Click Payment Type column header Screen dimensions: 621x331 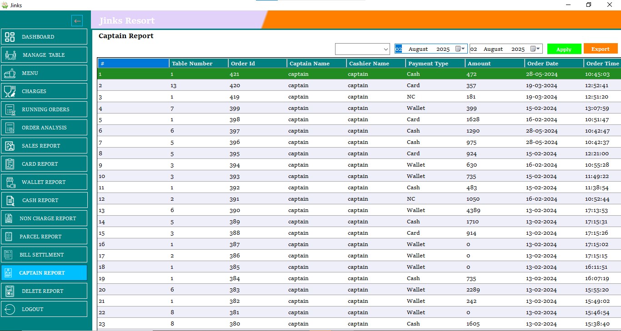pyautogui.click(x=435, y=64)
